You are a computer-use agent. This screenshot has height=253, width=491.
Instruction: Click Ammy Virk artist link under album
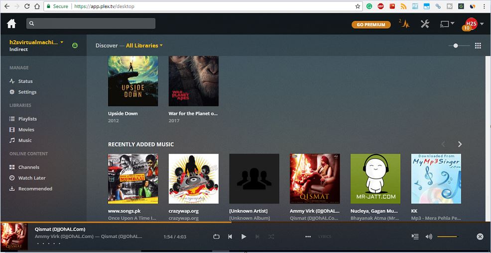pyautogui.click(x=314, y=211)
